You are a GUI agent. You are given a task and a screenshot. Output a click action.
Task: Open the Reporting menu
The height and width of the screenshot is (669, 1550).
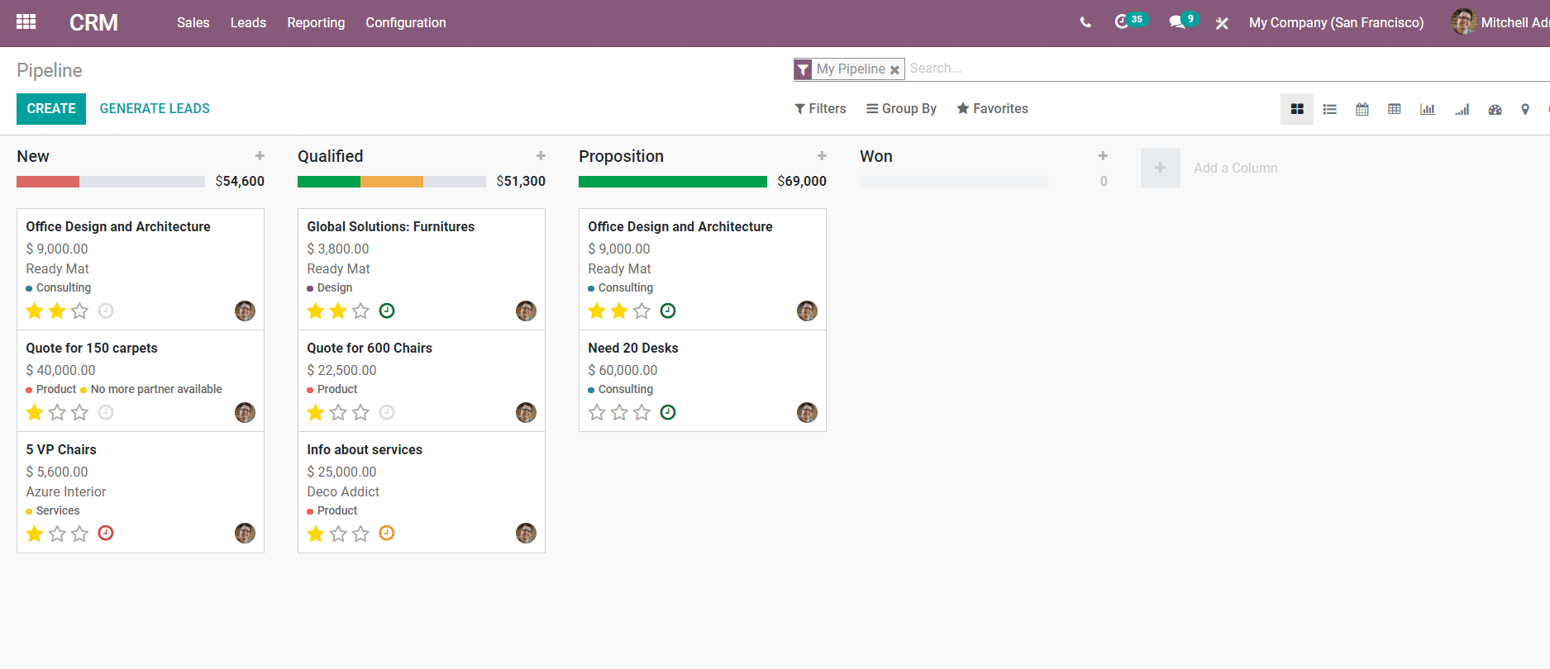316,22
